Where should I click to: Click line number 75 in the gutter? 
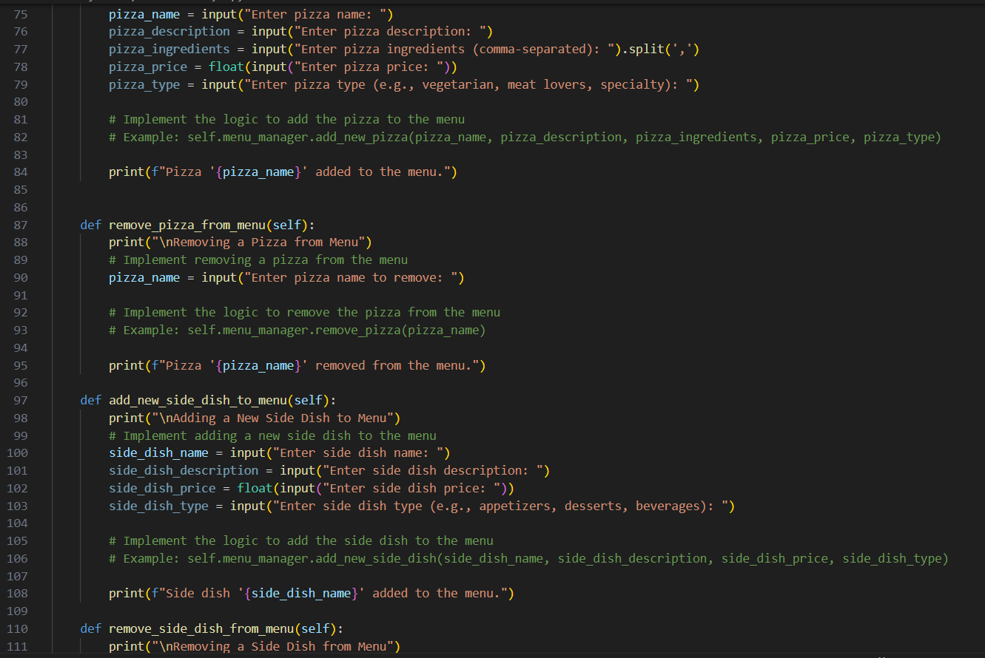click(20, 14)
